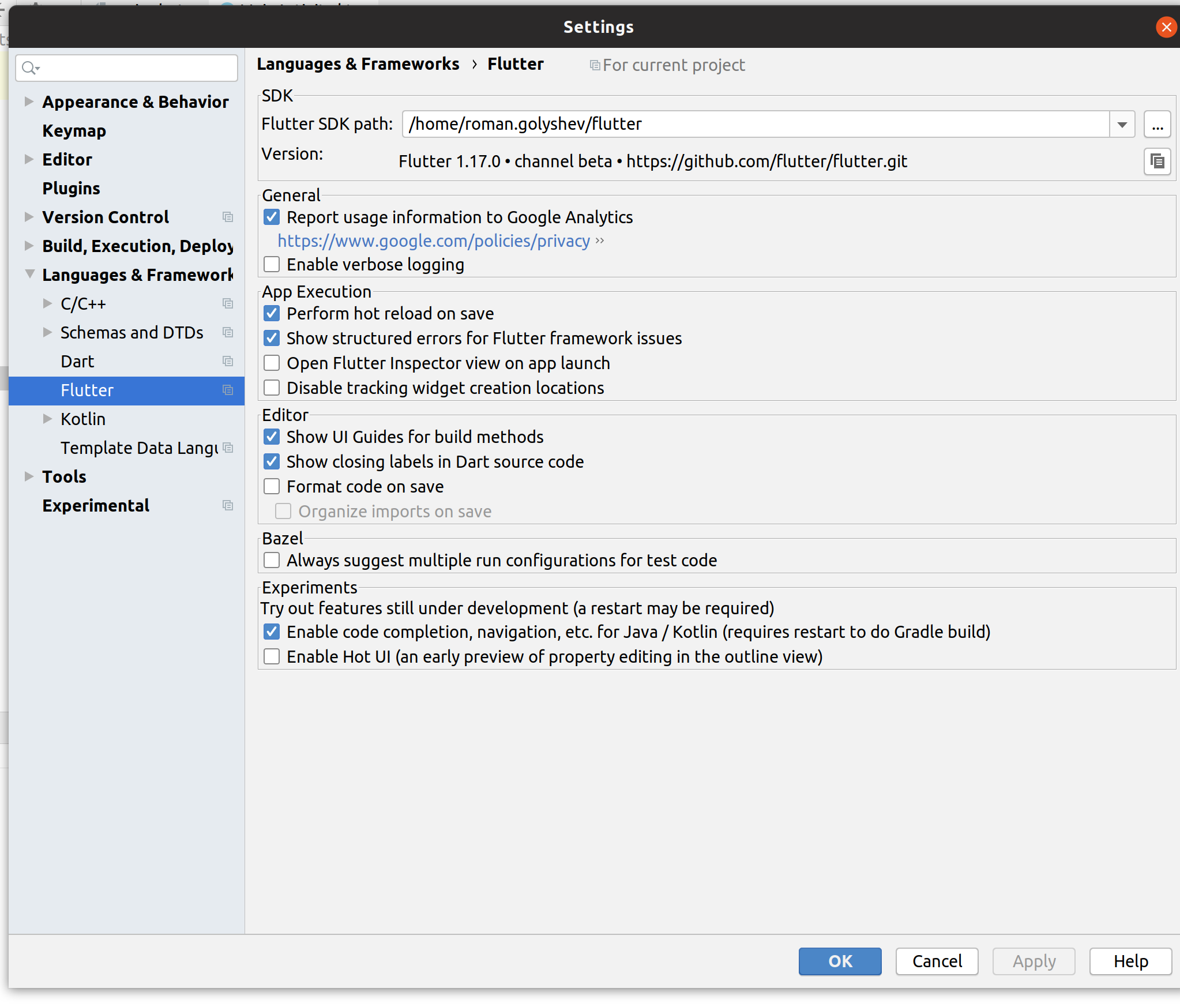The height and width of the screenshot is (1007, 1180).
Task: Open Google privacy policy link
Action: tap(434, 241)
